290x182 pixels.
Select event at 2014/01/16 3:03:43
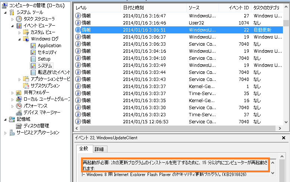[178, 79]
